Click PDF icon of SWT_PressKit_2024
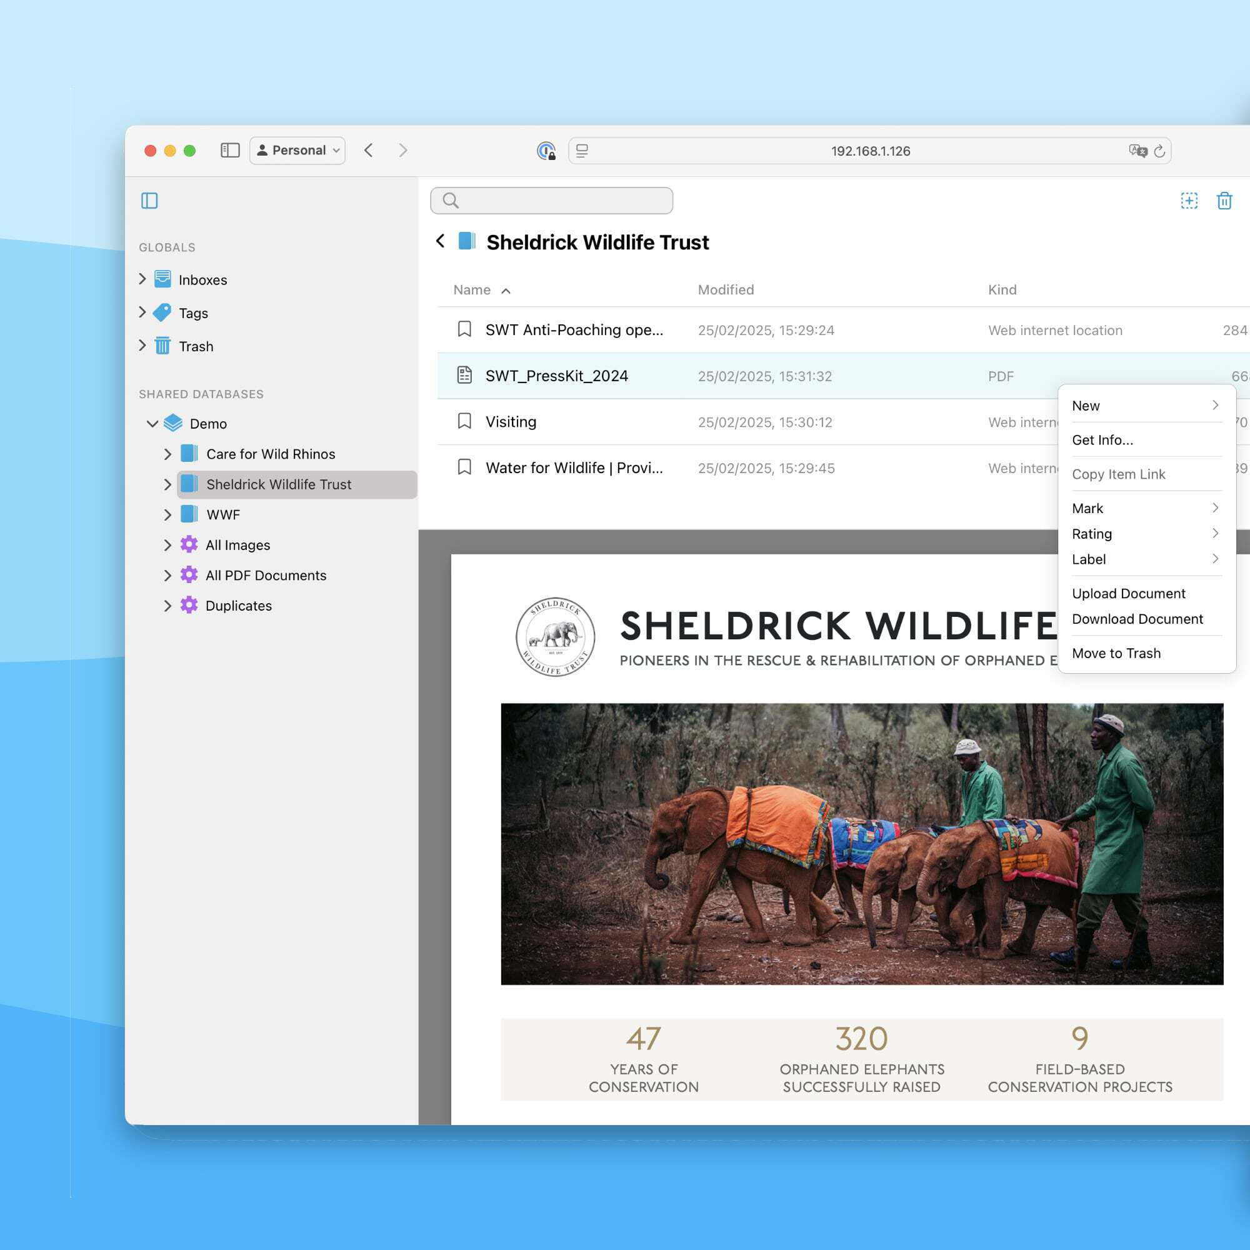Image resolution: width=1250 pixels, height=1250 pixels. pyautogui.click(x=464, y=375)
